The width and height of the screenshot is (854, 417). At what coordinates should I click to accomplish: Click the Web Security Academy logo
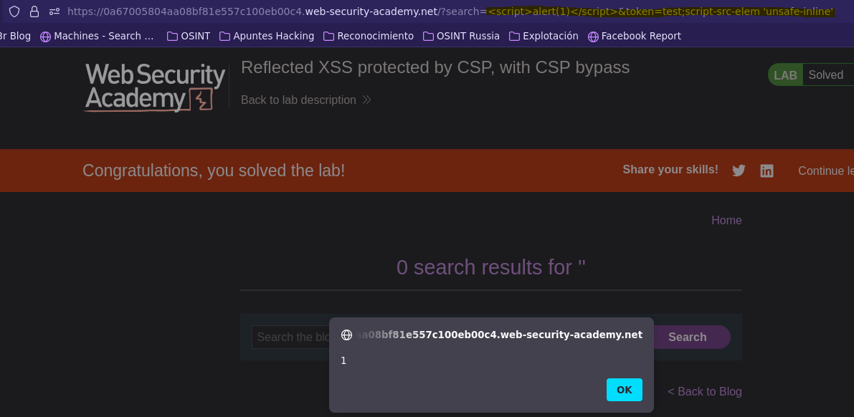155,87
